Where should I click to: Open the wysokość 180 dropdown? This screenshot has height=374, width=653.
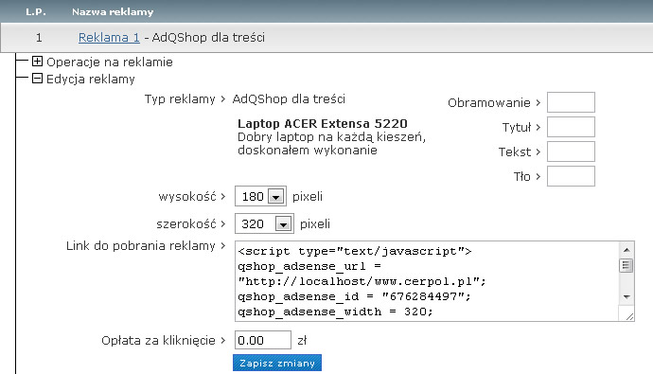tap(260, 196)
